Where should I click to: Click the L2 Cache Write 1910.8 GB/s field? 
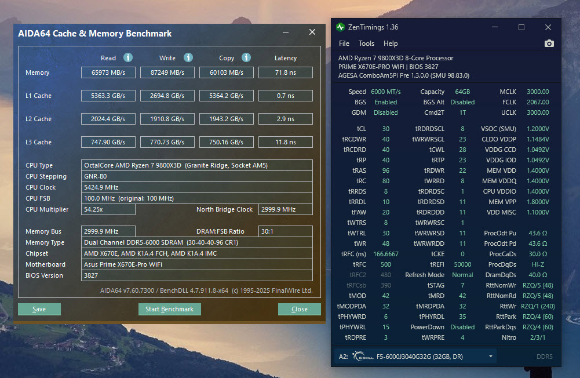click(167, 119)
